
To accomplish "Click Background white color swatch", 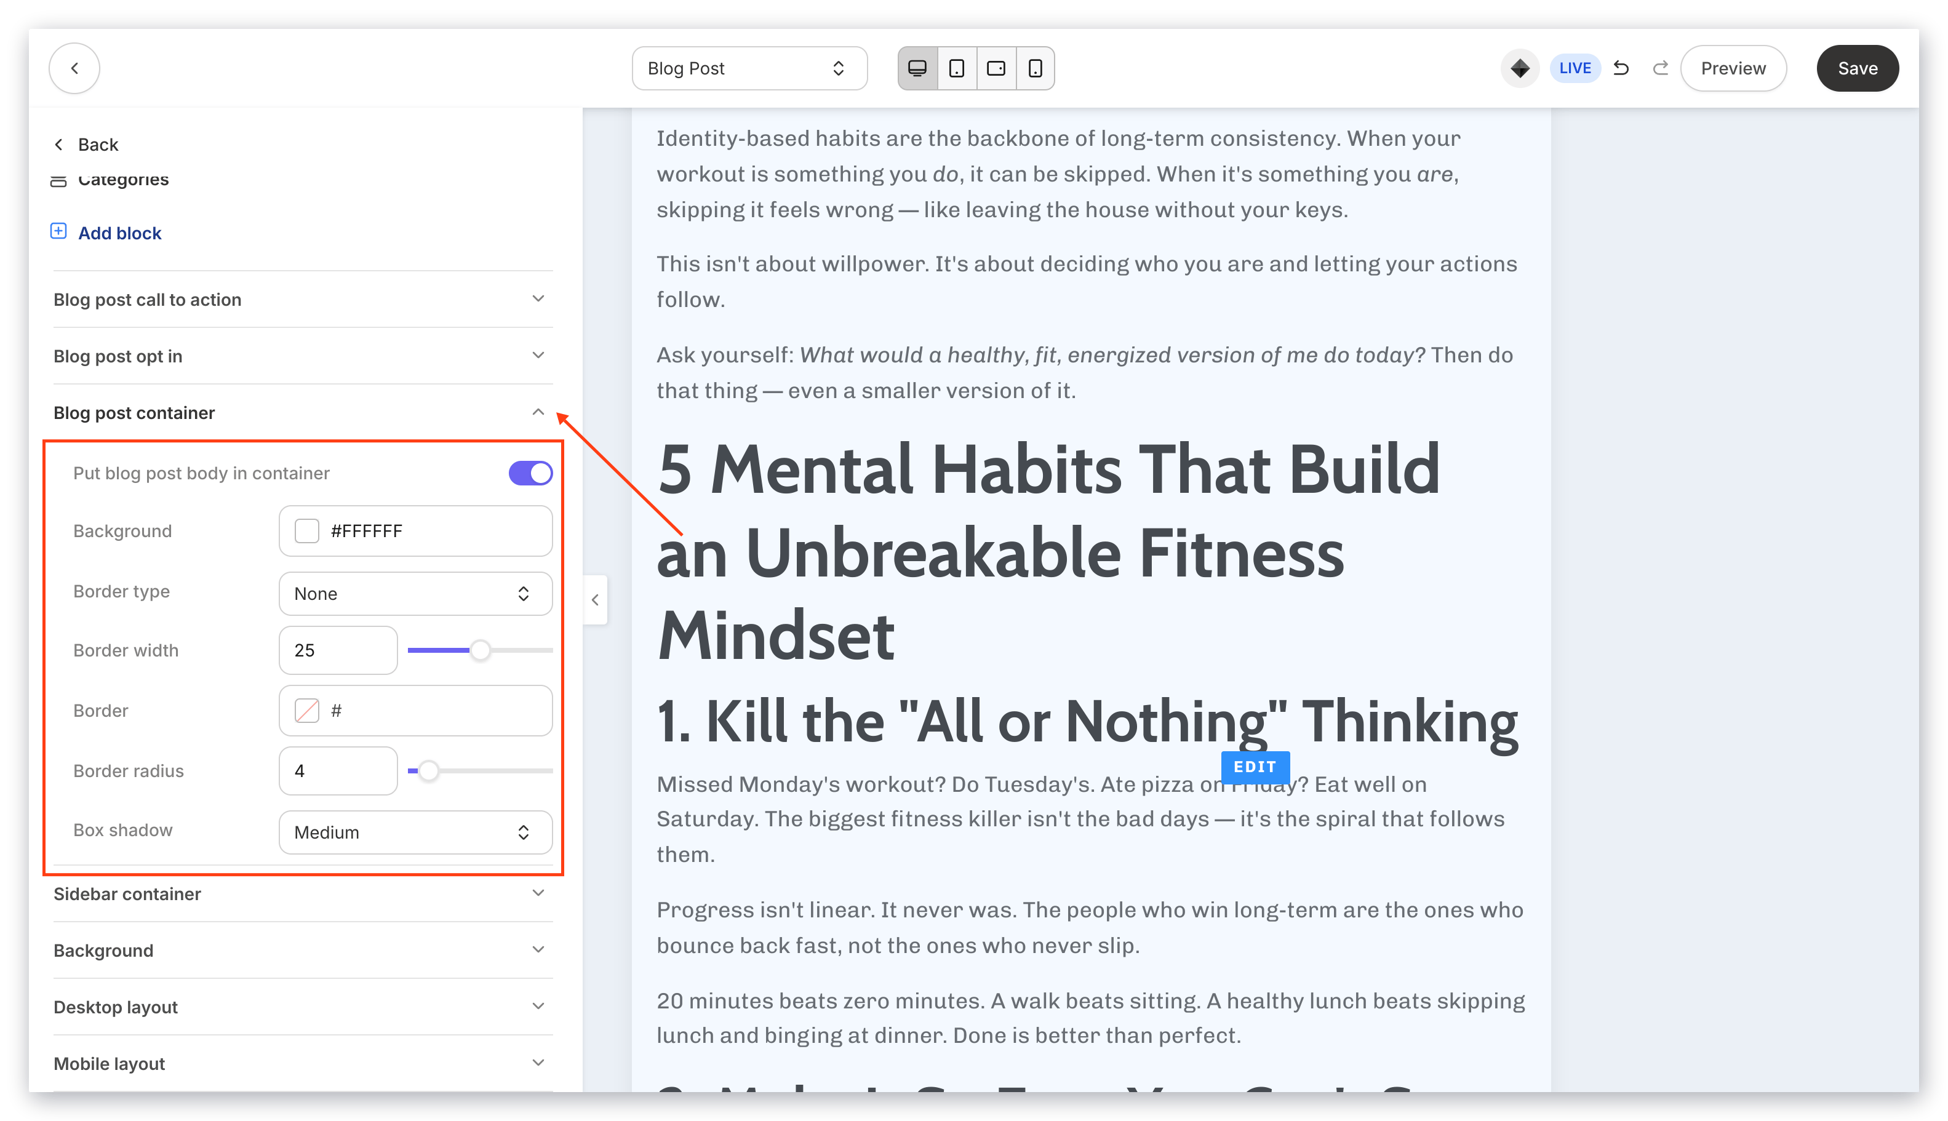I will pyautogui.click(x=306, y=530).
